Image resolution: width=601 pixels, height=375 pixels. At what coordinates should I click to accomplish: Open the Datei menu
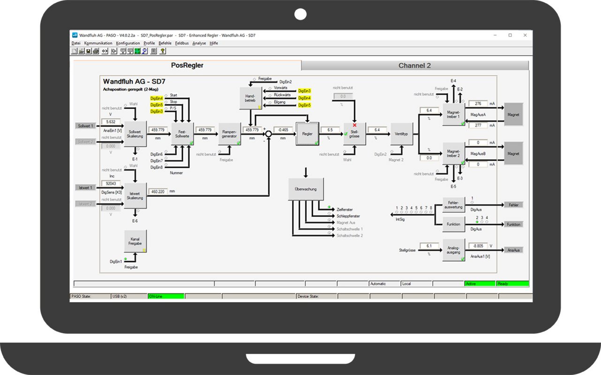[76, 43]
